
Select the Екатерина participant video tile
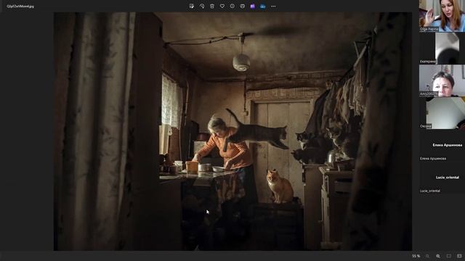click(442, 49)
